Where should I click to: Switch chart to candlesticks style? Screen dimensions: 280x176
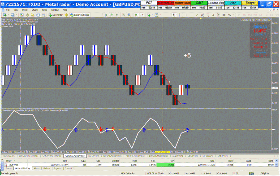pos(112,15)
